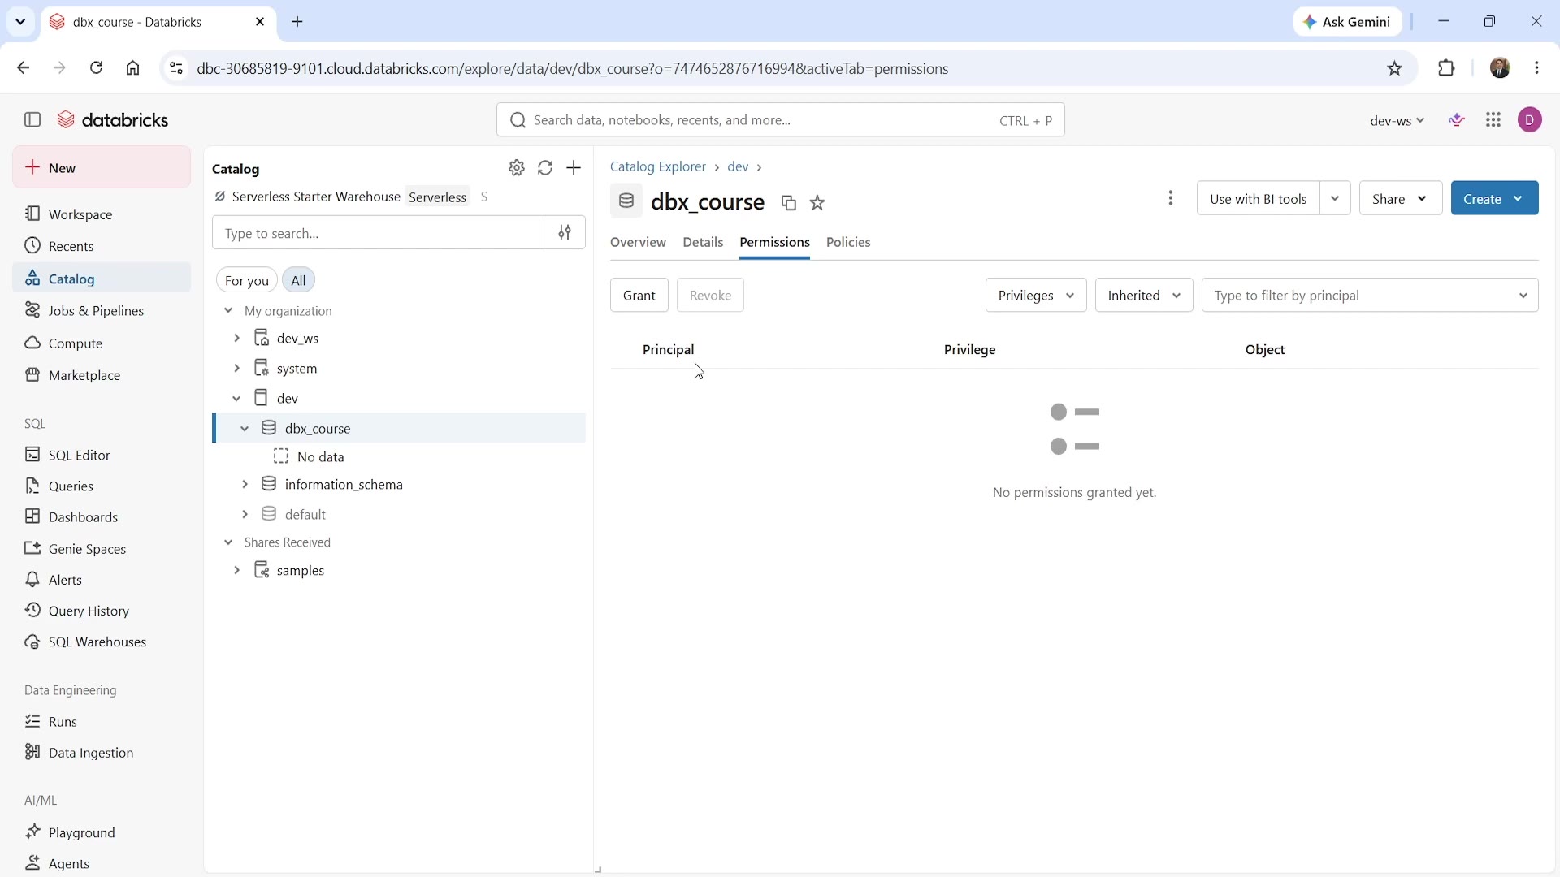Open Chrome three-dot menu

tap(1537, 68)
